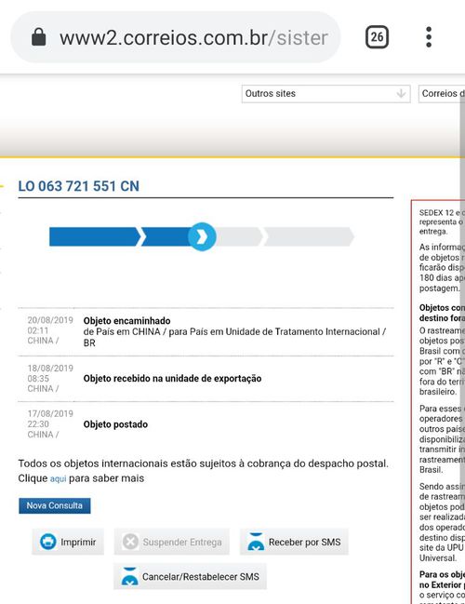Click the Cancelar/Restabelecer SMS icon
The width and height of the screenshot is (465, 604).
pyautogui.click(x=129, y=577)
